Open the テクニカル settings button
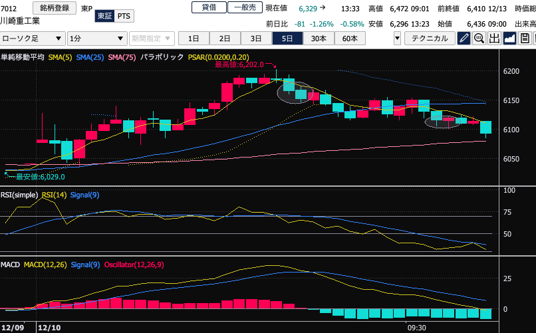 coord(430,39)
